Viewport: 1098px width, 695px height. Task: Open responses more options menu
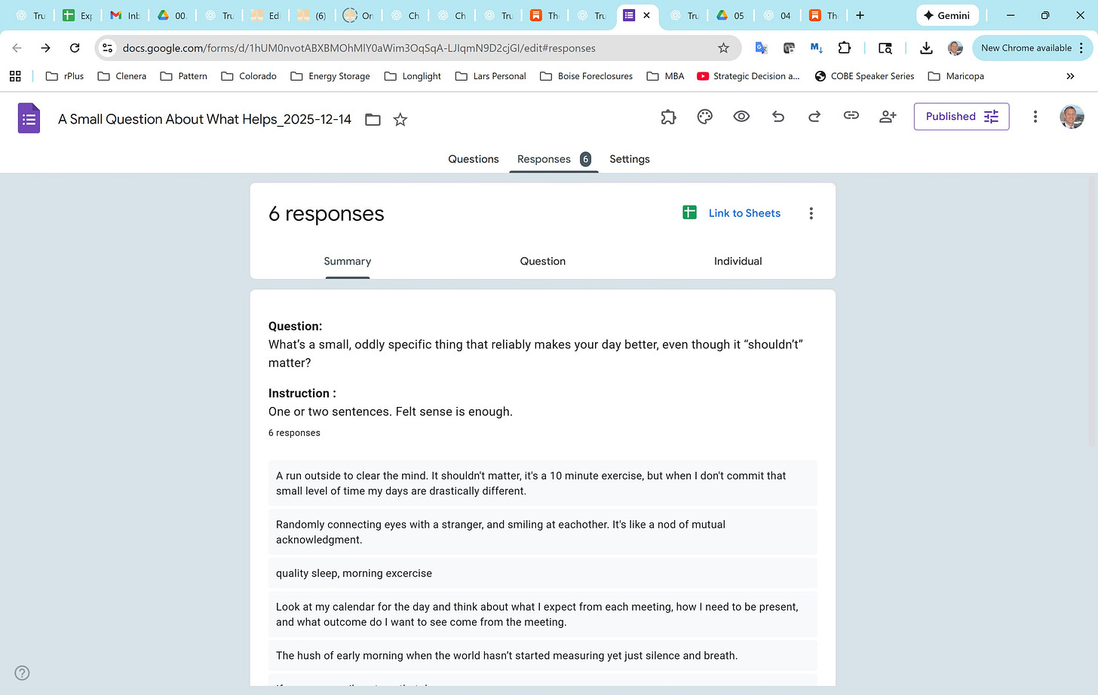pyautogui.click(x=811, y=213)
